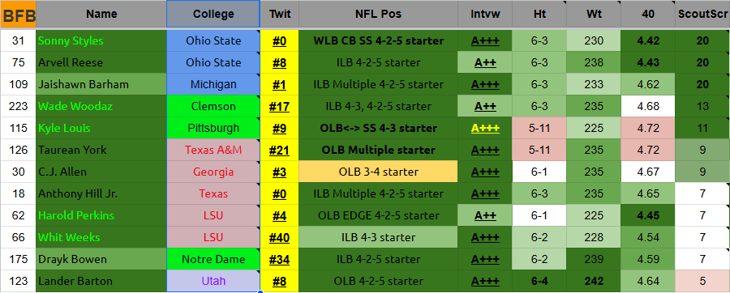Open Whit Weeks' #40 Twitter link
730x293 pixels.
[x=279, y=237]
